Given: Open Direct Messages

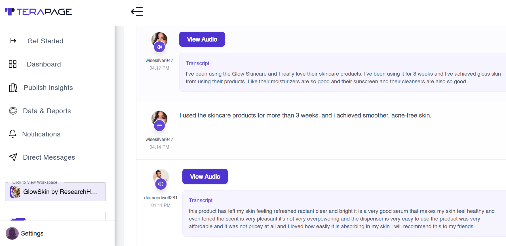Looking at the screenshot, I should point(49,157).
